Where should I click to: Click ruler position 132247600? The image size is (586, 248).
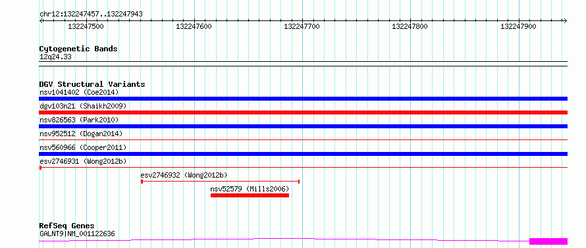(x=194, y=26)
